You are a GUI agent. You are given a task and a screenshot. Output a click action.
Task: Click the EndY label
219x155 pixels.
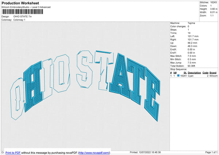173,53
